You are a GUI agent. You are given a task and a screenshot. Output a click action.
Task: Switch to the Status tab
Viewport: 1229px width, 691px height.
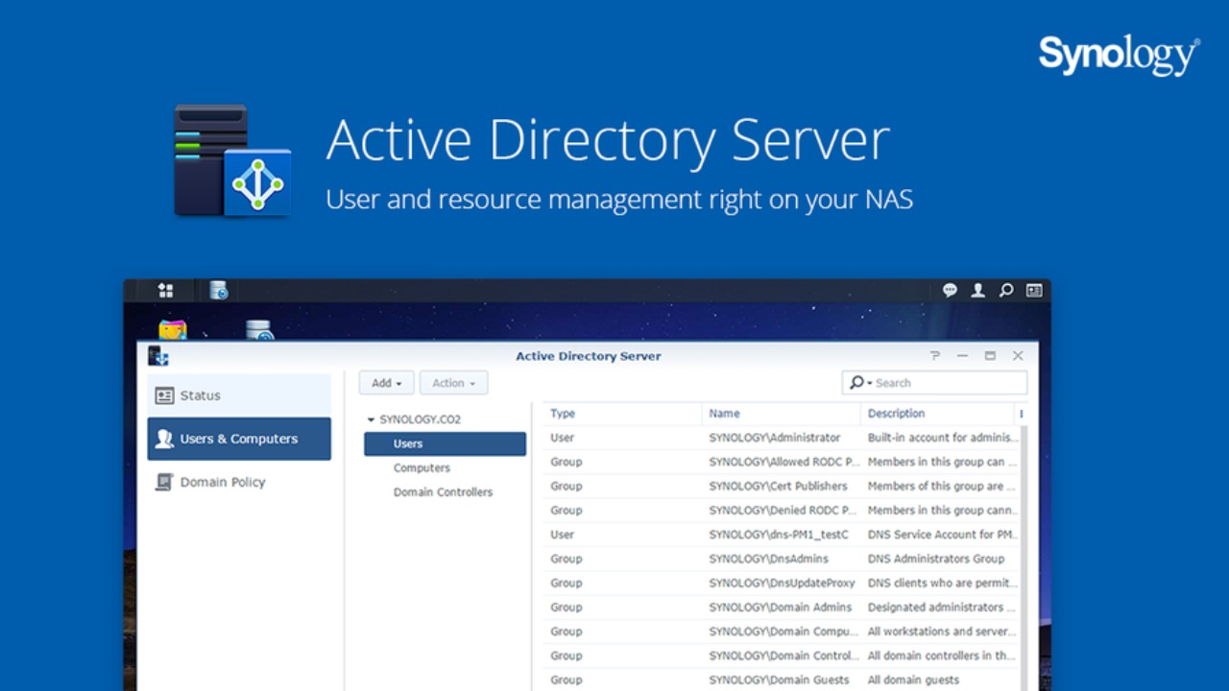239,395
